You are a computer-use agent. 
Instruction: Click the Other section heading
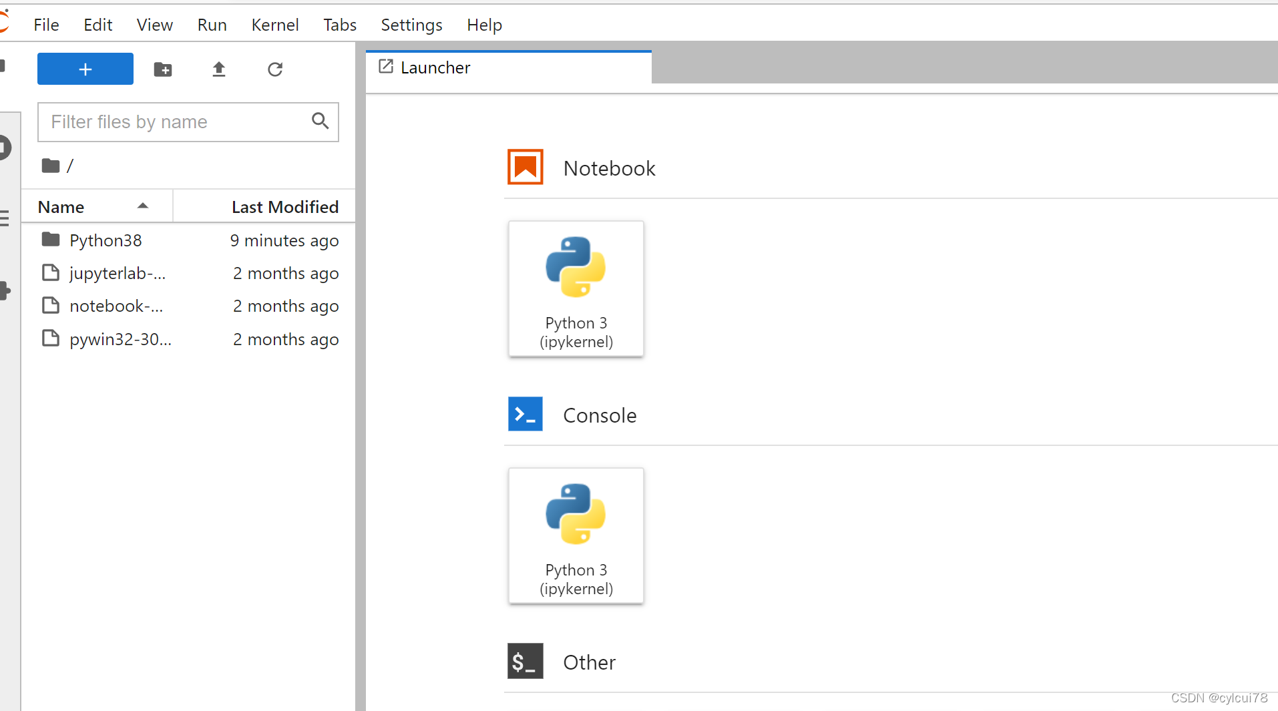[589, 662]
